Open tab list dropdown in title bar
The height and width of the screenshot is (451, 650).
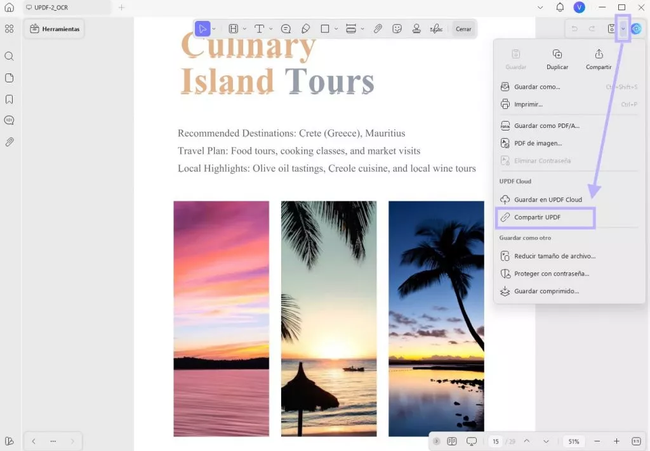(540, 8)
